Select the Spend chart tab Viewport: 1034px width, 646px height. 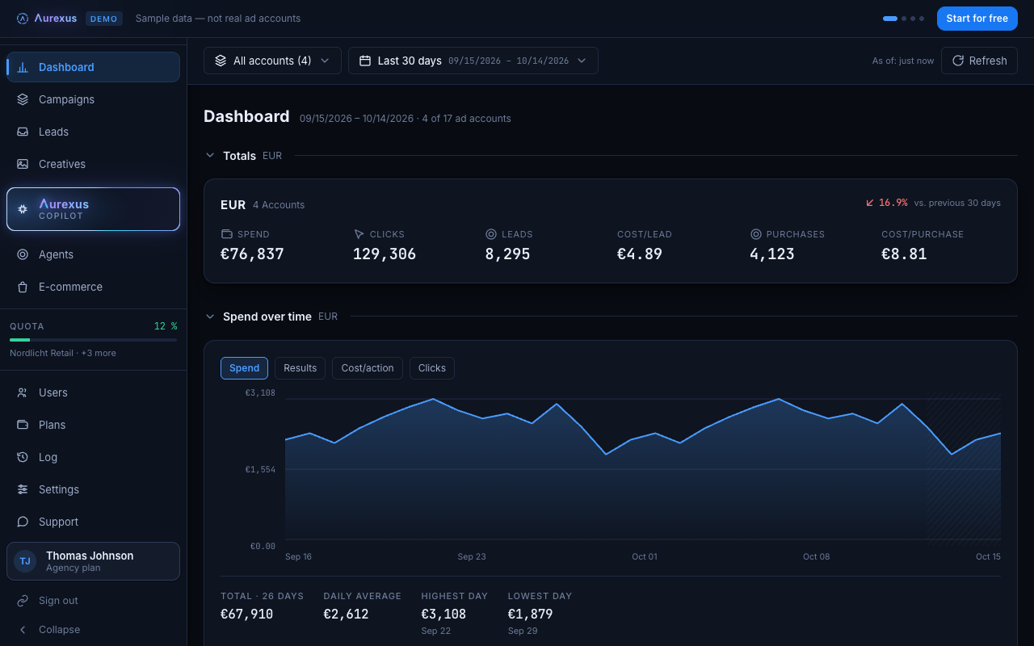244,368
